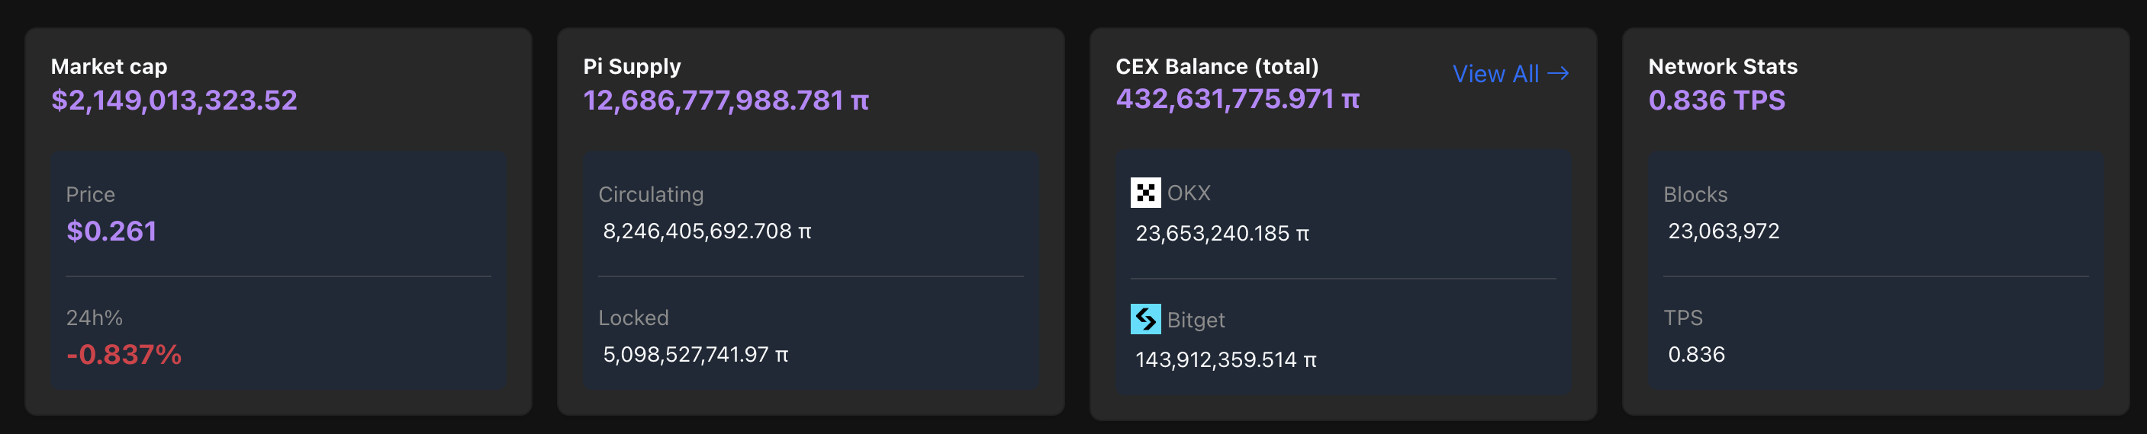Click the CEX Balance (total) heading
Screen dimensions: 2147x434
(x=1217, y=66)
